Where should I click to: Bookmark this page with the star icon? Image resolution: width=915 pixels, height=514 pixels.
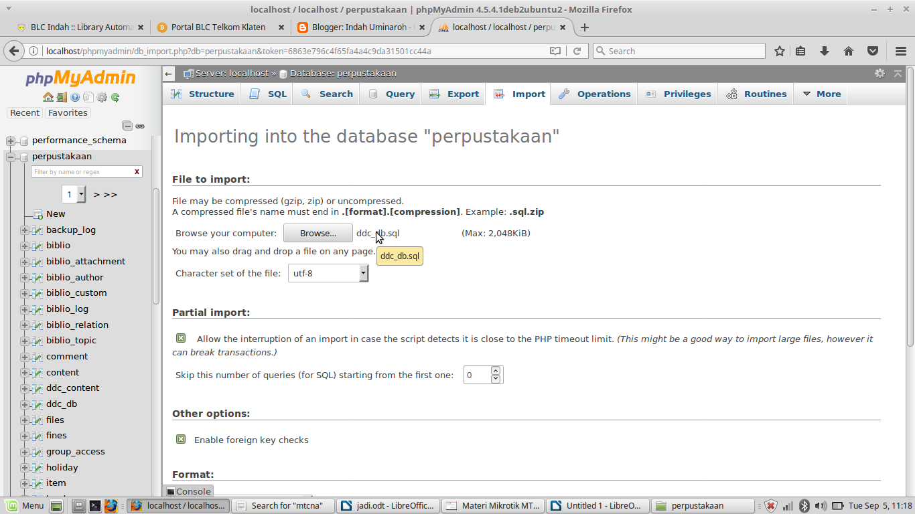(x=780, y=51)
